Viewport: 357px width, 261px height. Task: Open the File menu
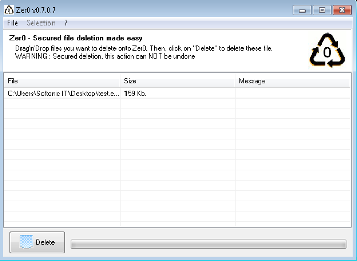[13, 23]
